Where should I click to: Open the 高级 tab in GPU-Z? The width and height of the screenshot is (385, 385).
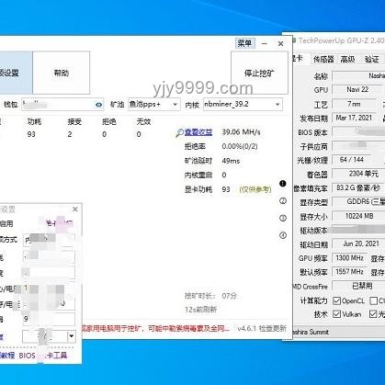point(347,59)
